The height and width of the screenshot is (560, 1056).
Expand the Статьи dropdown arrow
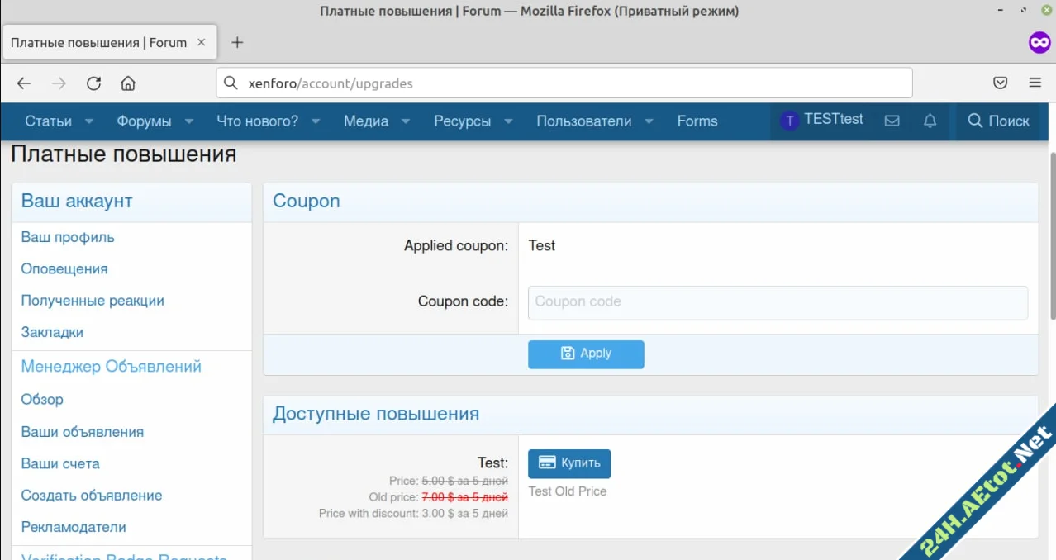pos(89,121)
